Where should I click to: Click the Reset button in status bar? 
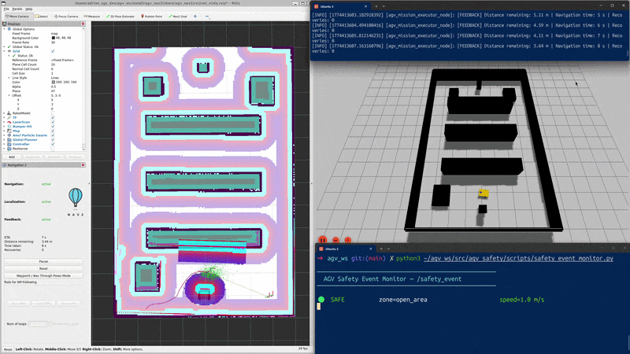click(8, 349)
